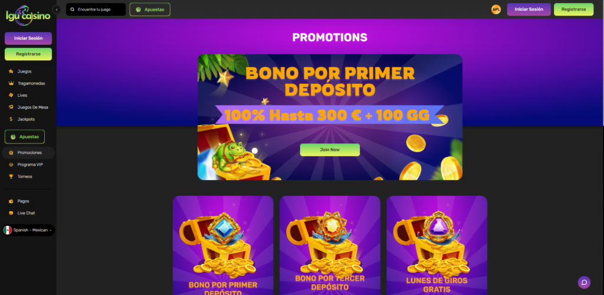Open Bono Por Tercer Depósito card
The image size is (604, 295).
[330, 245]
